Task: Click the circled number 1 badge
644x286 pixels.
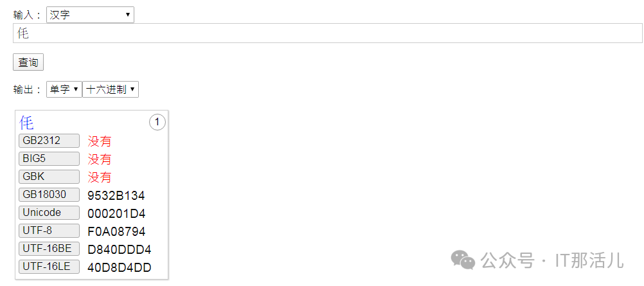Action: coord(157,122)
